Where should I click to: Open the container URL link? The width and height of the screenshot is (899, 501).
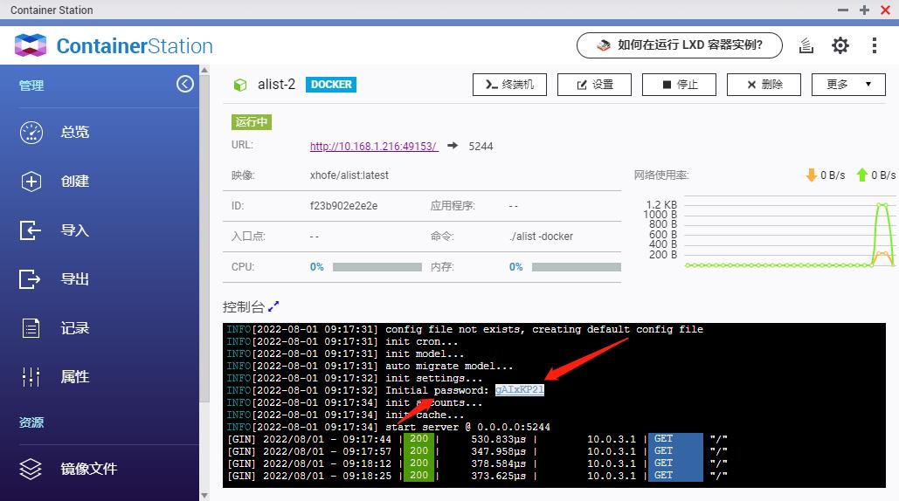point(374,147)
